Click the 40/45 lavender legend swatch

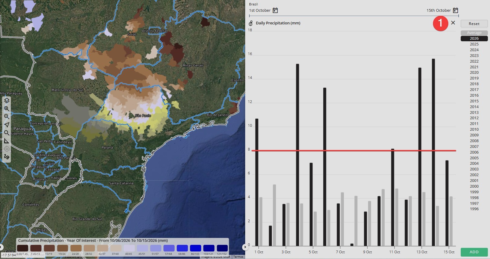129,248
